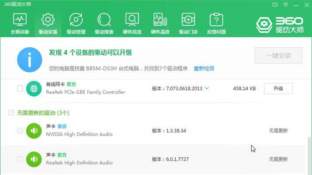This screenshot has height=175, width=312.
Task: Click the 无需更新的驱动 (3个) heading
Action: click(43, 113)
